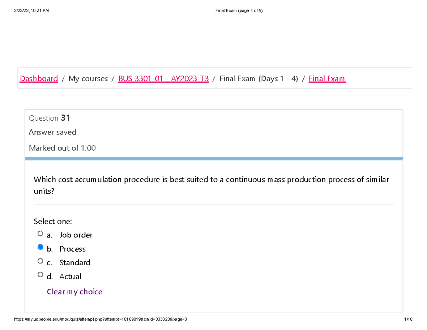
Task: Click the question text about cost accumulation
Action: pyautogui.click(x=211, y=180)
